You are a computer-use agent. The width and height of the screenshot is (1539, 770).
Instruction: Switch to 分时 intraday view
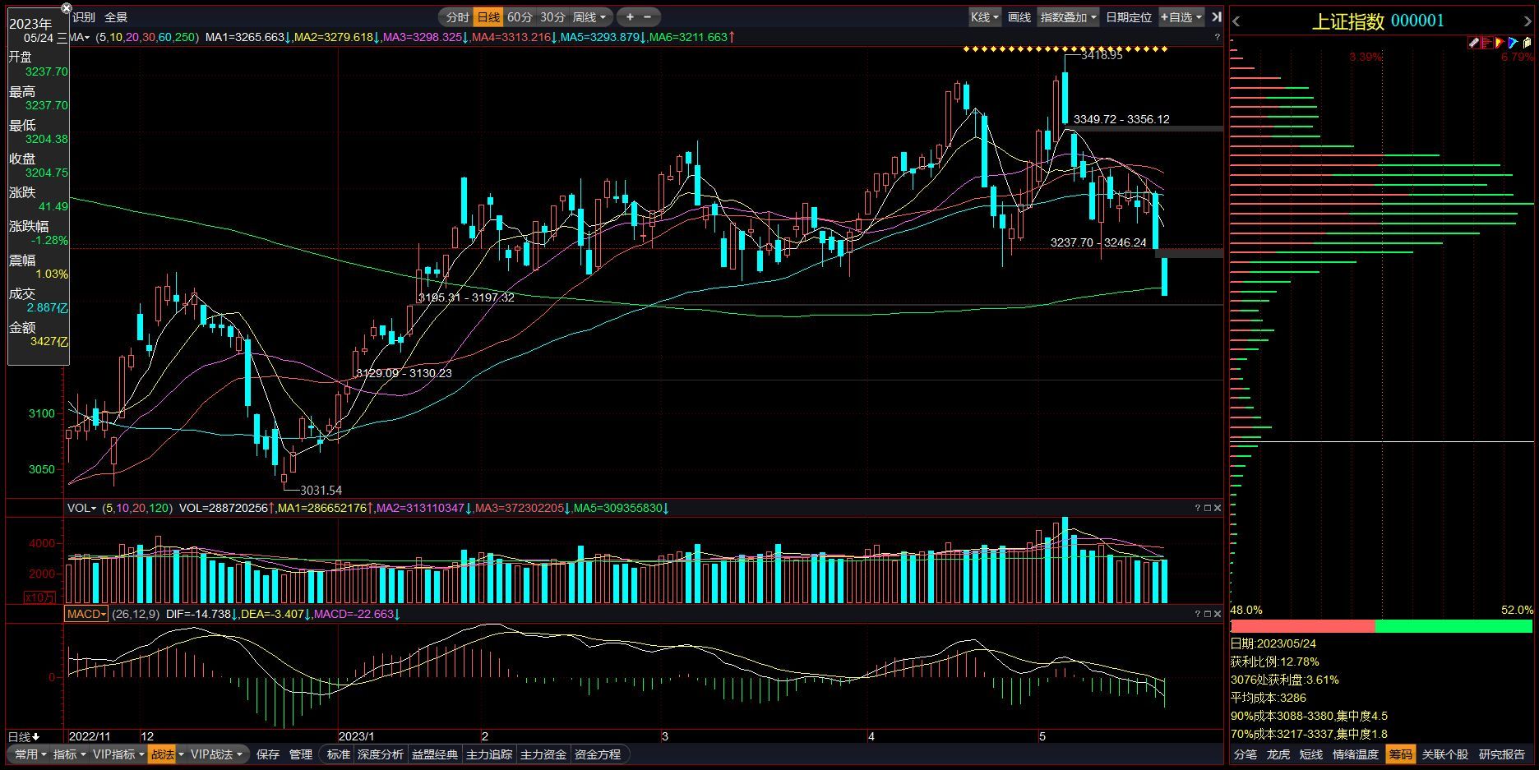pos(457,17)
